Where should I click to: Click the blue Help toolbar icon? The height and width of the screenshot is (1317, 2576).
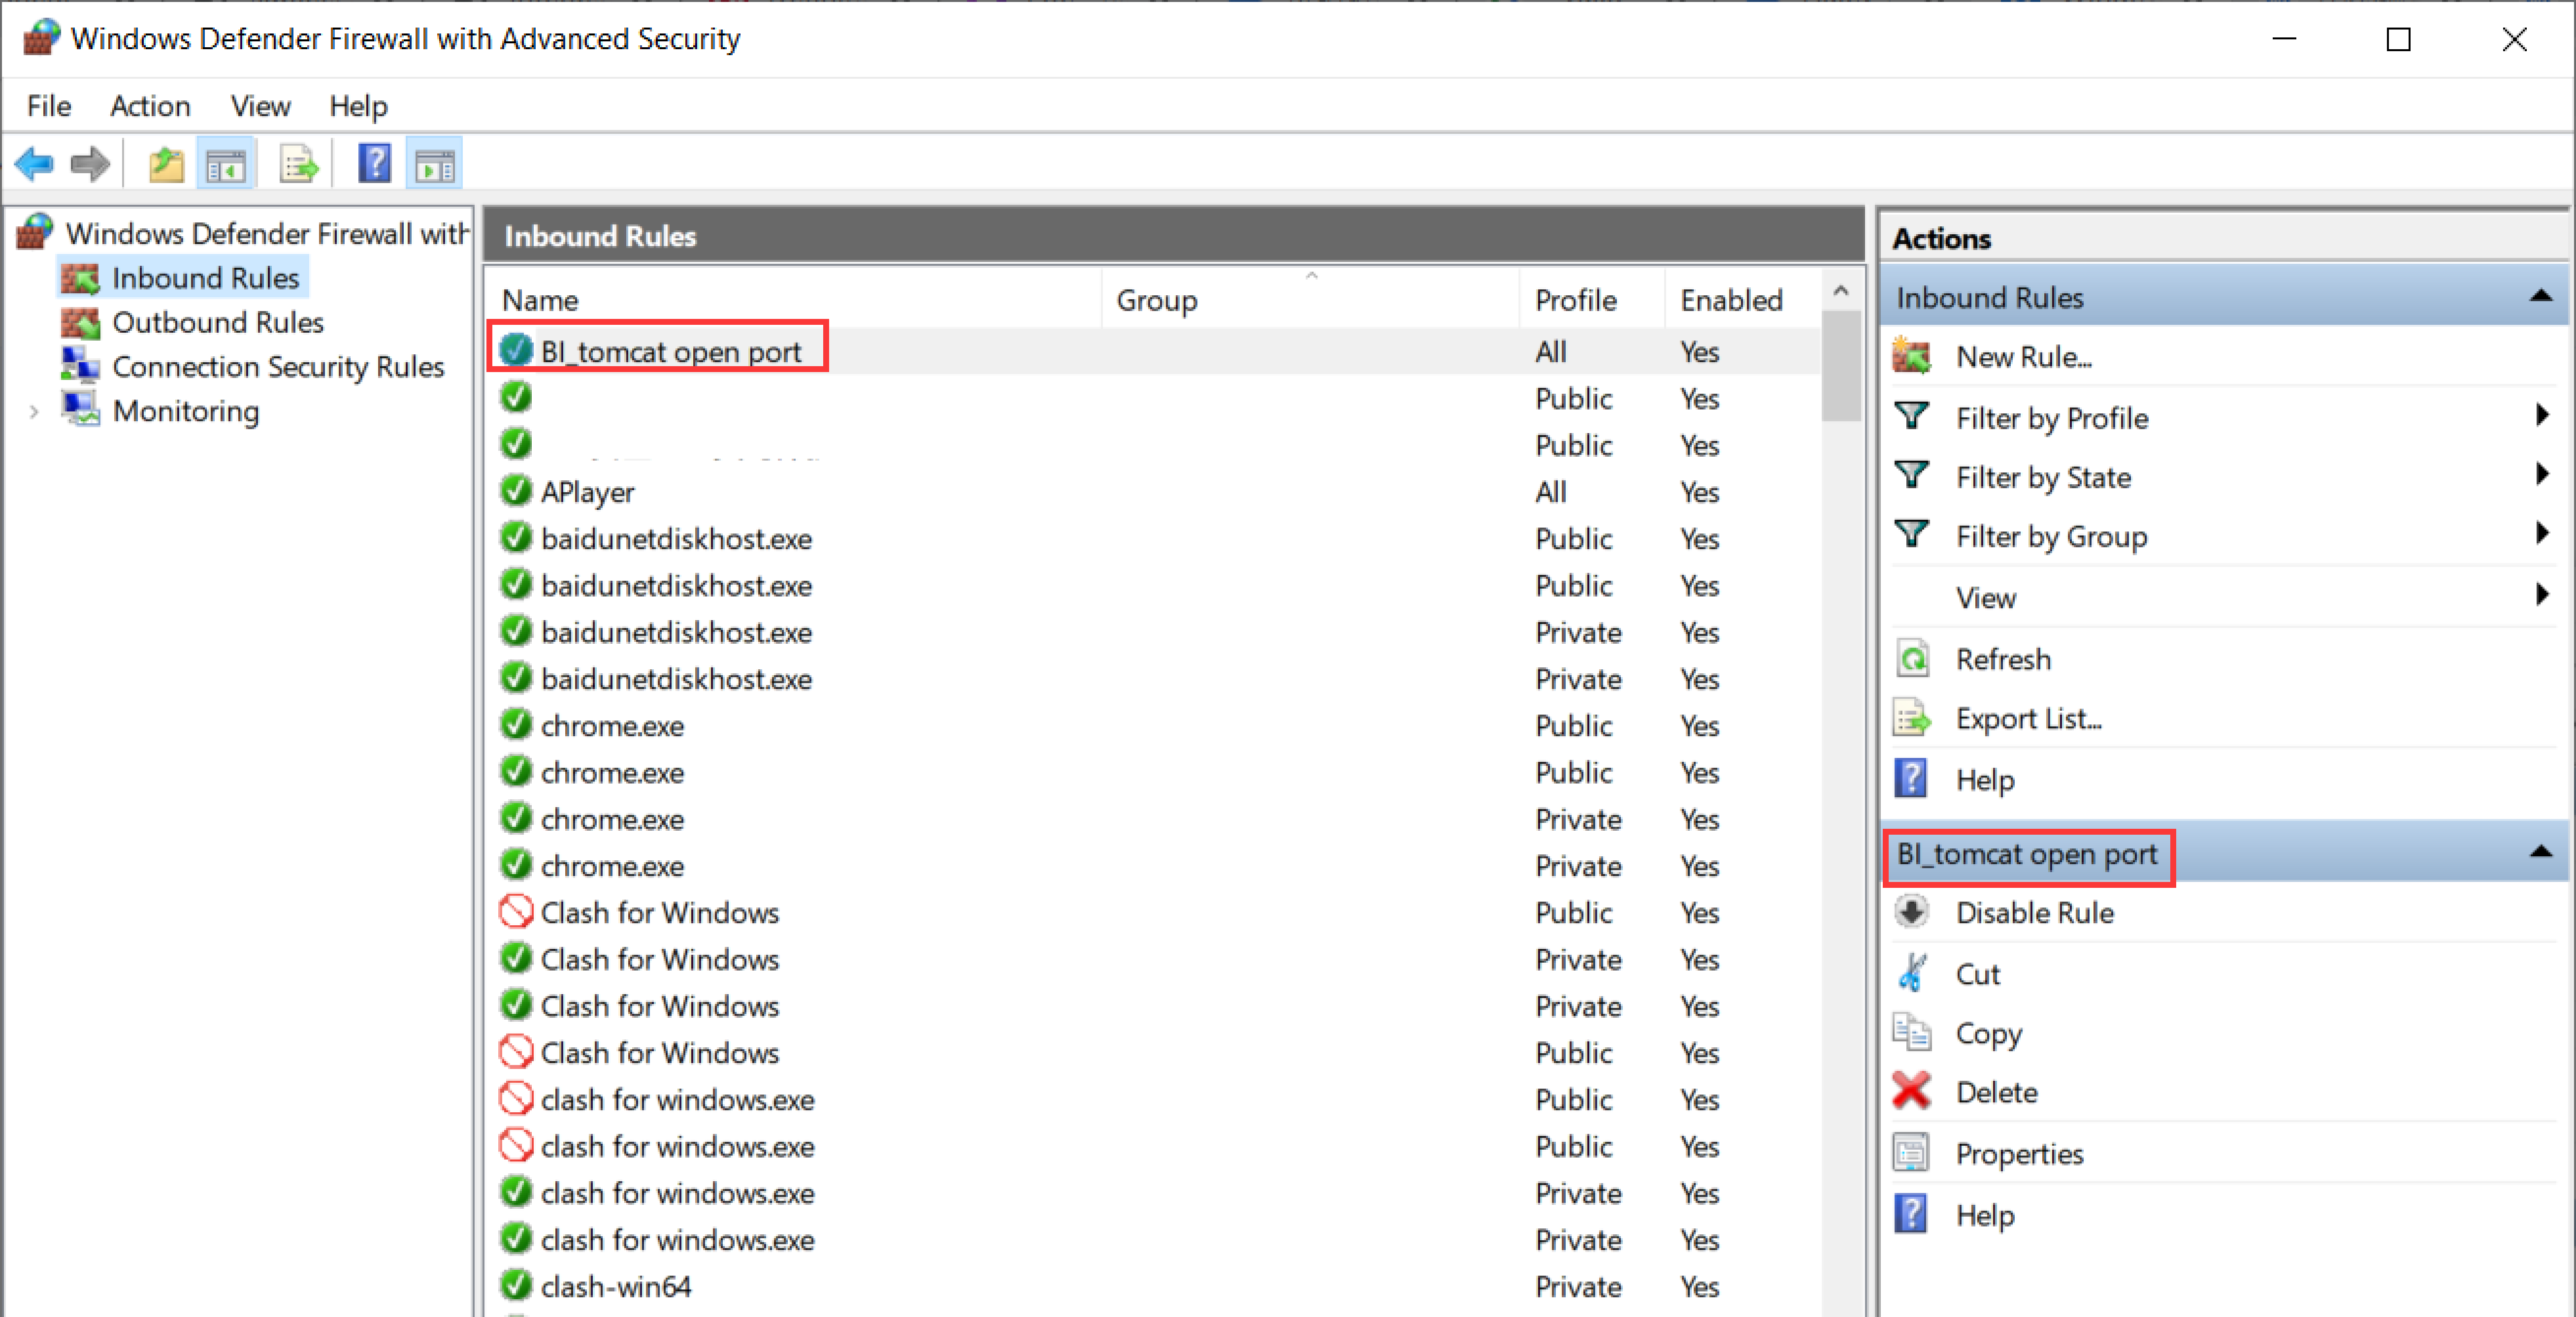tap(374, 164)
